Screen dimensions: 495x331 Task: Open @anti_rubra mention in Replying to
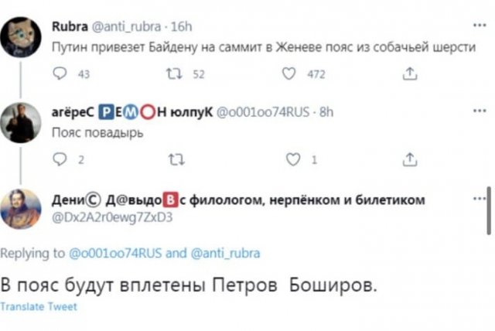224,252
